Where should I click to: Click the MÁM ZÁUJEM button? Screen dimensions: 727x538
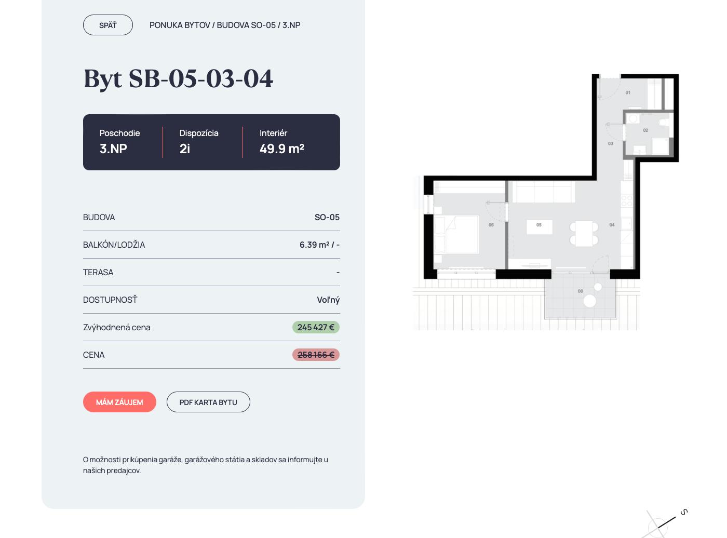[119, 402]
